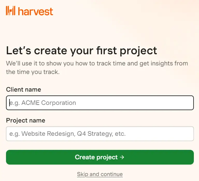199x181 pixels.
Task: Click the "Create project" text on the button
Action: [x=96, y=157]
